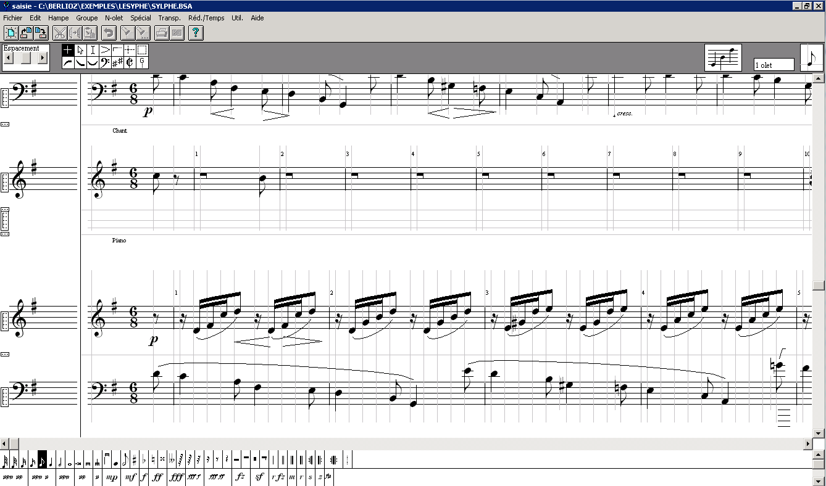
Task: Open the Groupe menu
Action: (x=87, y=18)
